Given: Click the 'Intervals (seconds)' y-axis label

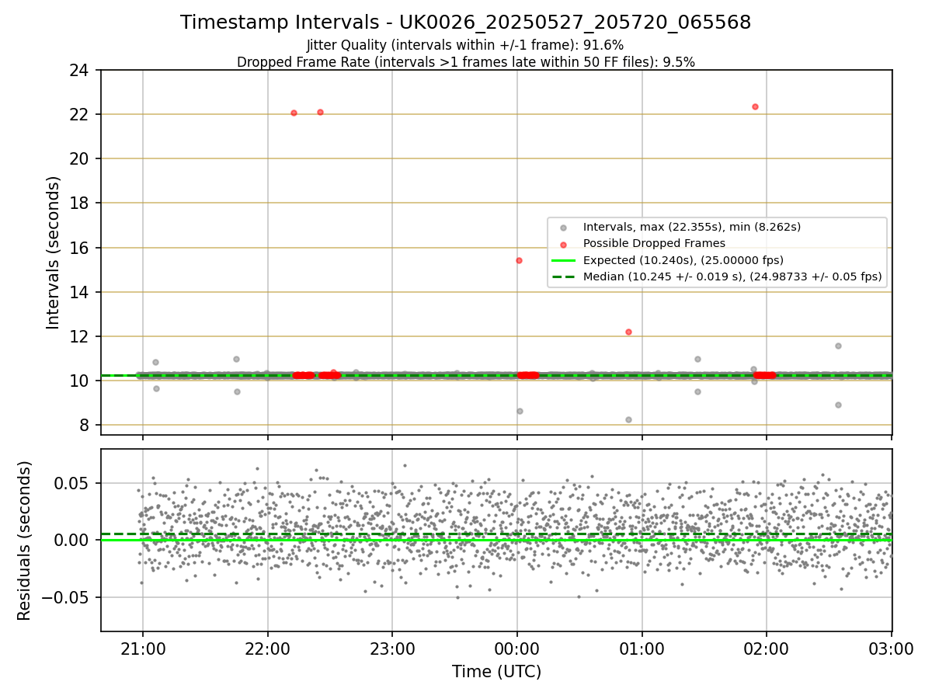Looking at the screenshot, I should pyautogui.click(x=54, y=252).
